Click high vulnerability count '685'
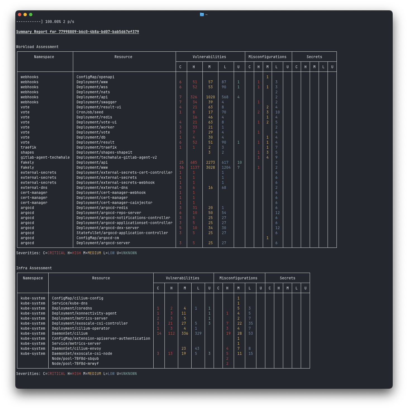This screenshot has width=408, height=409. pos(194,163)
